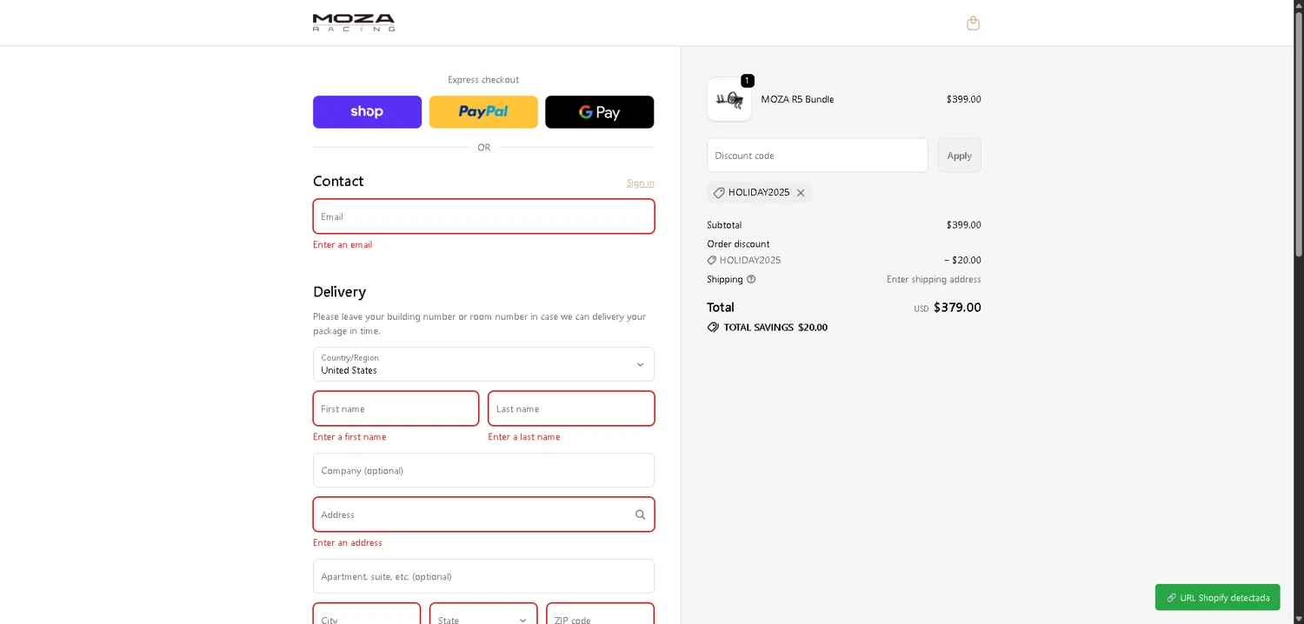Click the page vertical scrollbar

click(x=1299, y=135)
